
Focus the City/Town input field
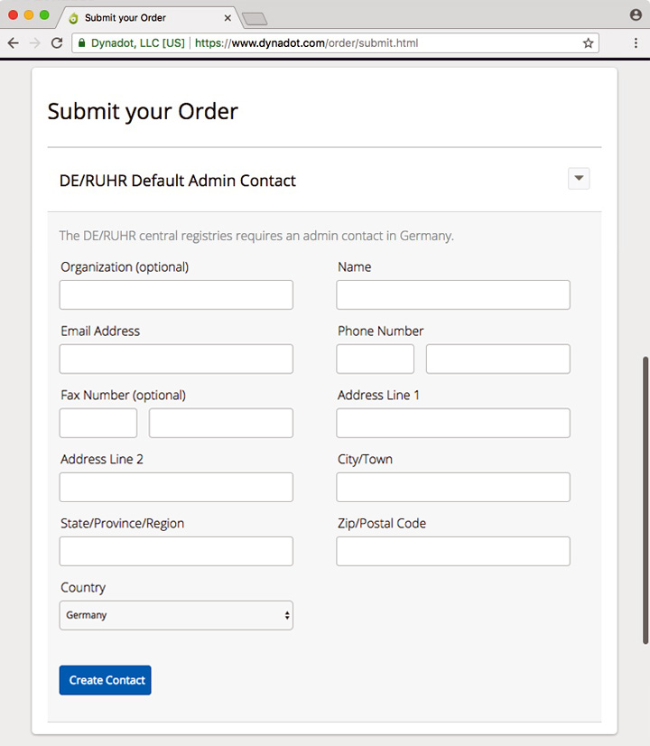453,487
